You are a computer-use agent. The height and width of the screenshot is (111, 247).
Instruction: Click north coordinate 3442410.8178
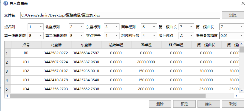pyautogui.click(x=56, y=80)
